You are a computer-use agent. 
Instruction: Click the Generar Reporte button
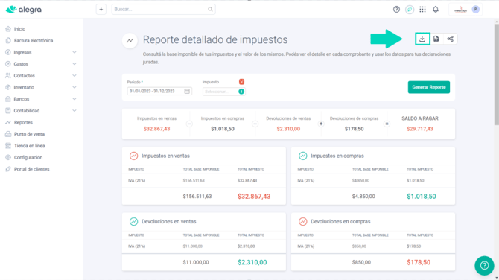[x=429, y=87]
